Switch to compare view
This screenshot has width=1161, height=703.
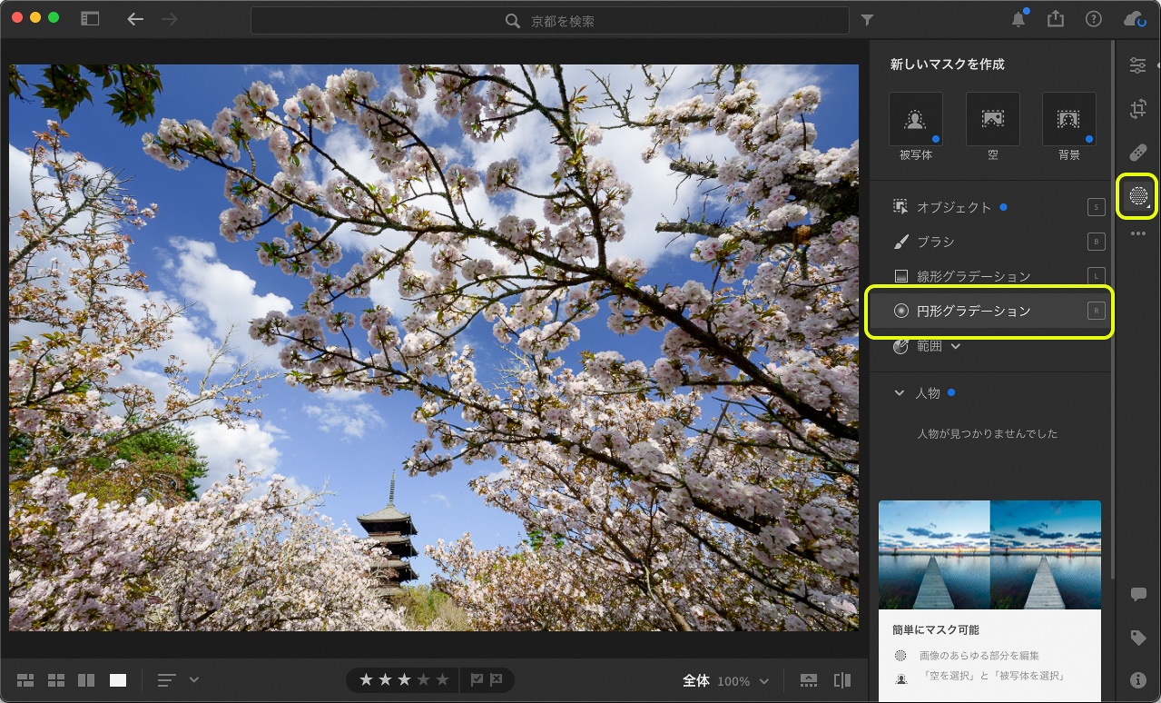click(x=86, y=679)
